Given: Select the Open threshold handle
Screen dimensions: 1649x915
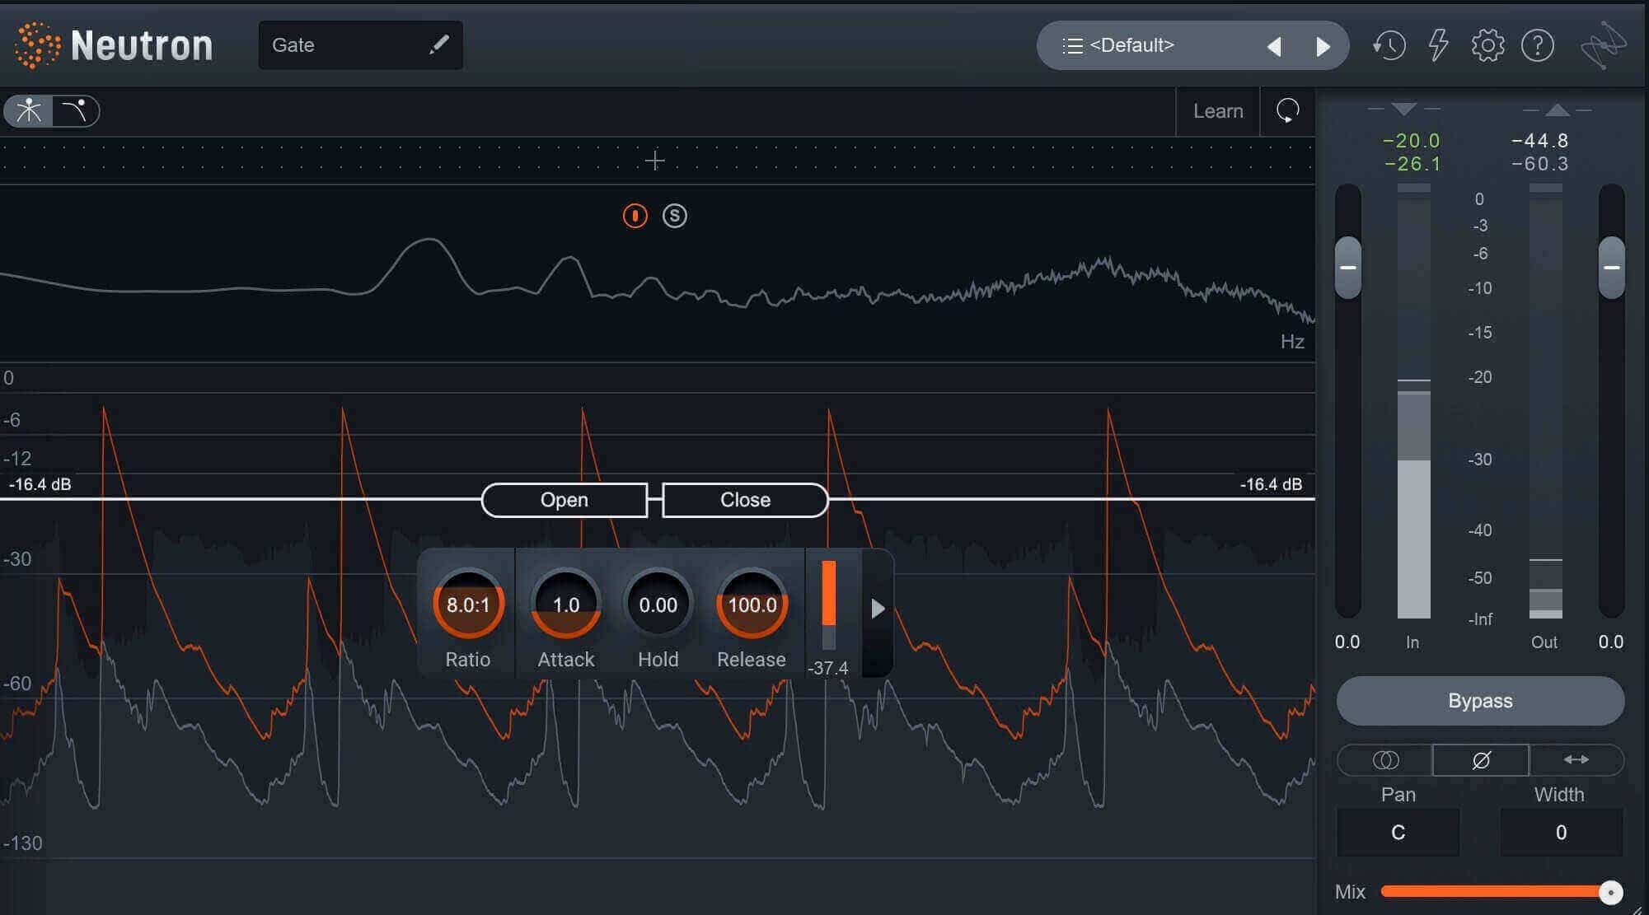Looking at the screenshot, I should 565,500.
